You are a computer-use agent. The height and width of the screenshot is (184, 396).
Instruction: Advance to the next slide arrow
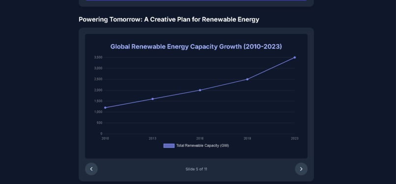(x=301, y=169)
